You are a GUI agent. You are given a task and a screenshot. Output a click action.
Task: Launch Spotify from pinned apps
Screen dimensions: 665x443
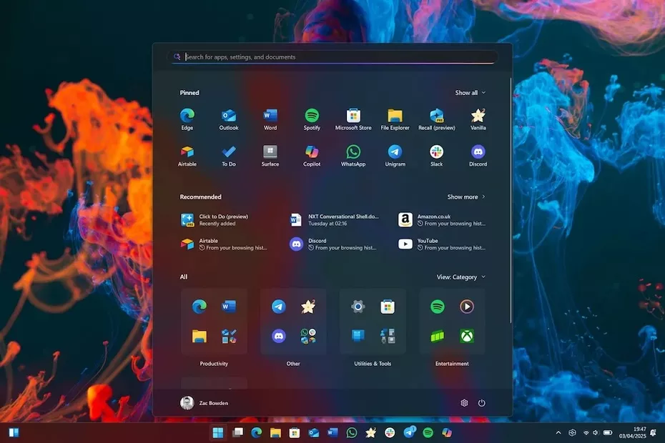[x=311, y=114]
